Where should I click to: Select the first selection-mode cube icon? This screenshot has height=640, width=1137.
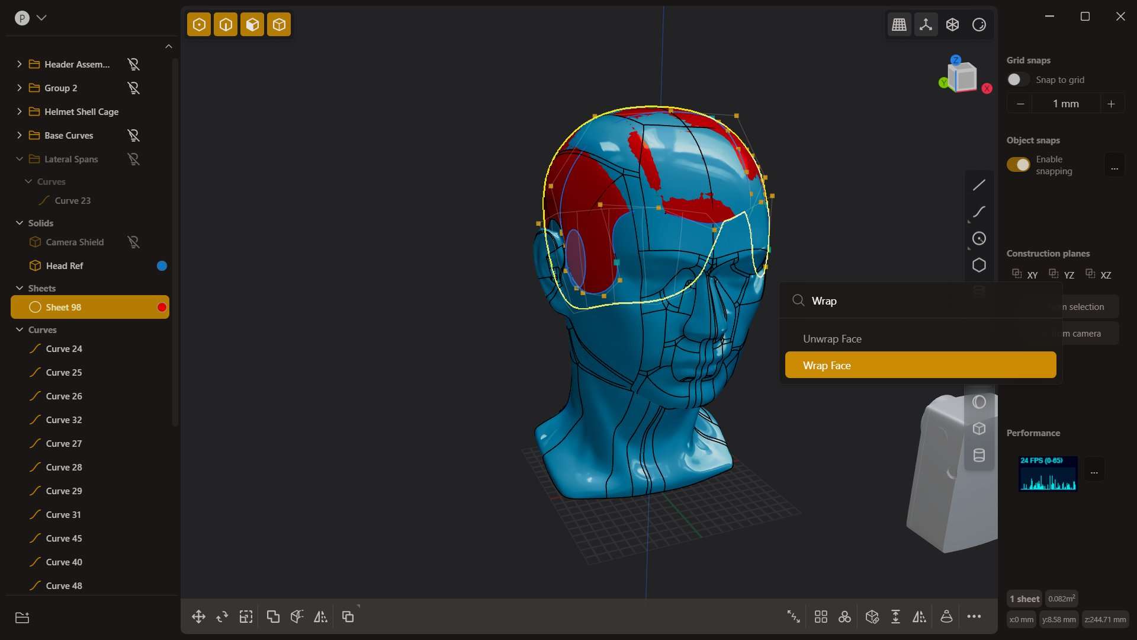199,24
